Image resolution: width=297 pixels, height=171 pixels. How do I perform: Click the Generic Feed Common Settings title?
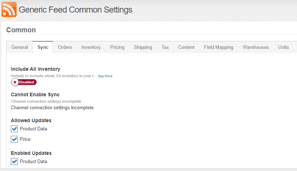(75, 10)
